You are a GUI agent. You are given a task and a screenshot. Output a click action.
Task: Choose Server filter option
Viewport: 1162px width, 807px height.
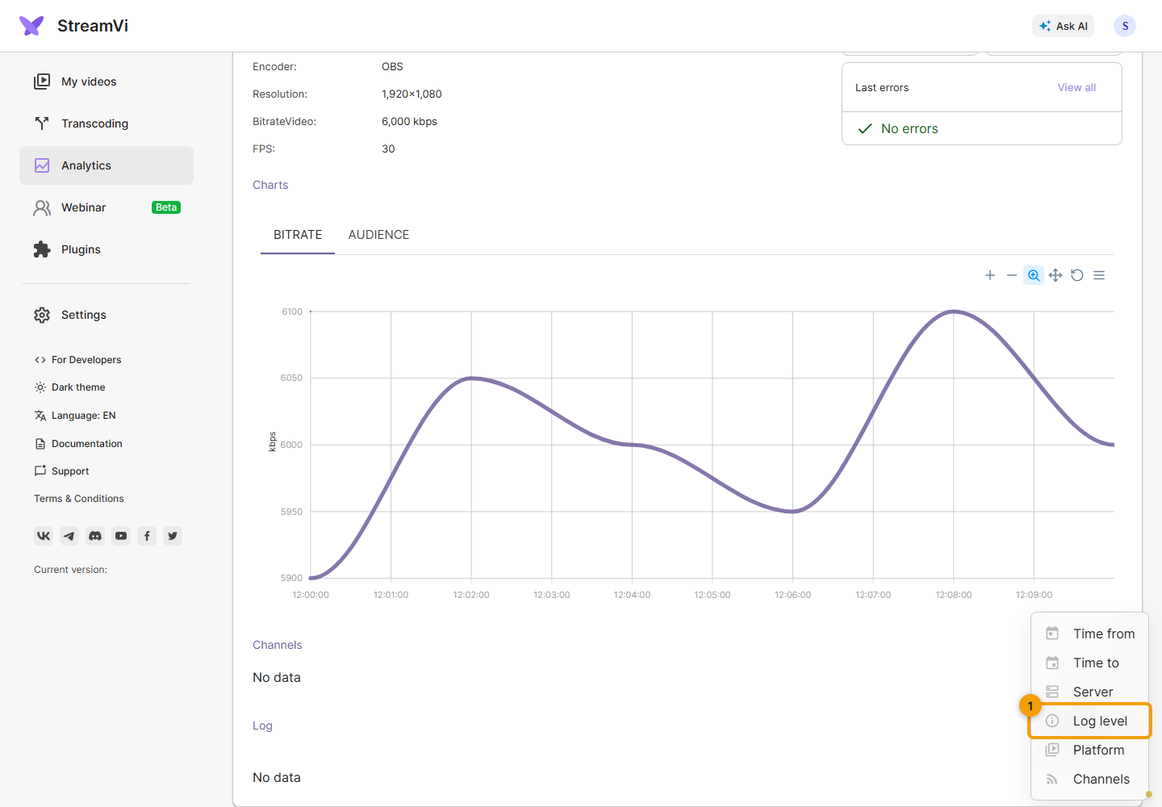[1090, 692]
